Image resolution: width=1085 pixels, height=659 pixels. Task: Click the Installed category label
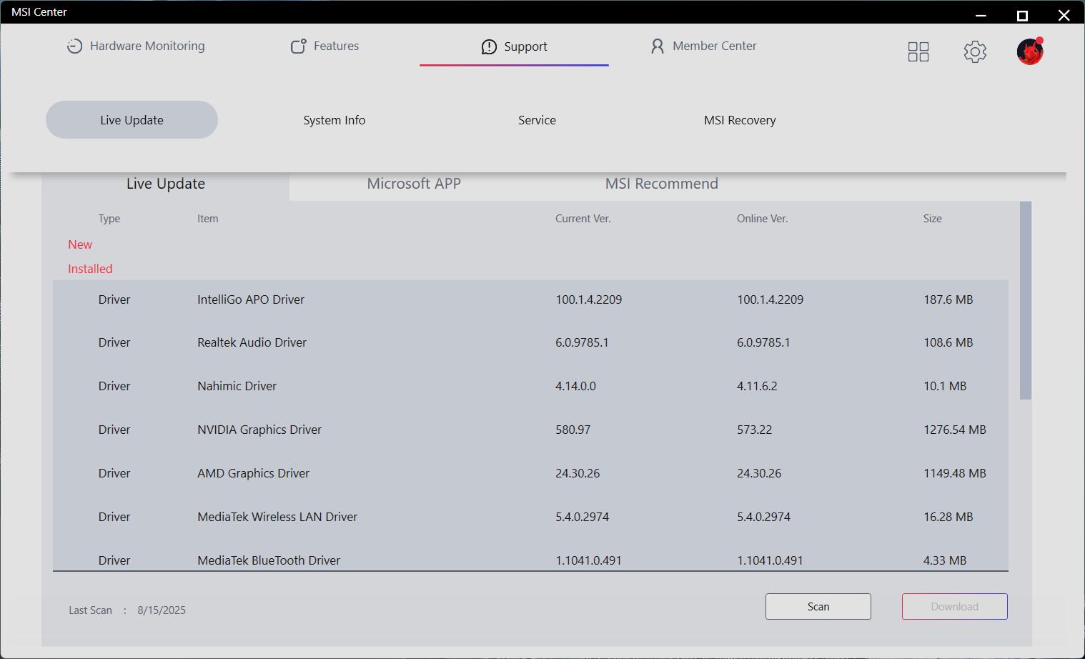tap(90, 269)
